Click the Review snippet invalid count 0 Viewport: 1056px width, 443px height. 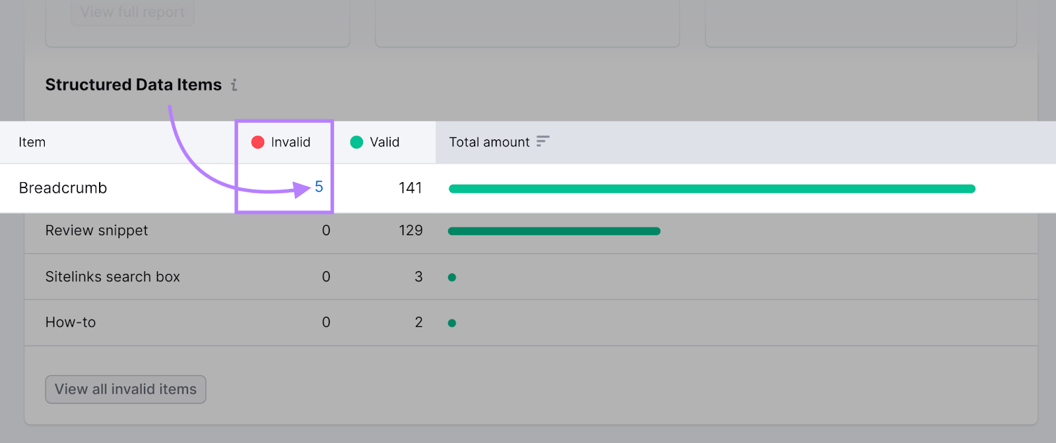[x=326, y=230]
